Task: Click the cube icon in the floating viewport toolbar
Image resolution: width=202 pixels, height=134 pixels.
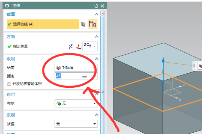Action: tap(200, 66)
